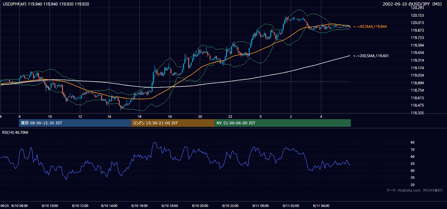The width and height of the screenshot is (447, 209).
Task: Click RSI scale level 30
Action: tap(413, 178)
